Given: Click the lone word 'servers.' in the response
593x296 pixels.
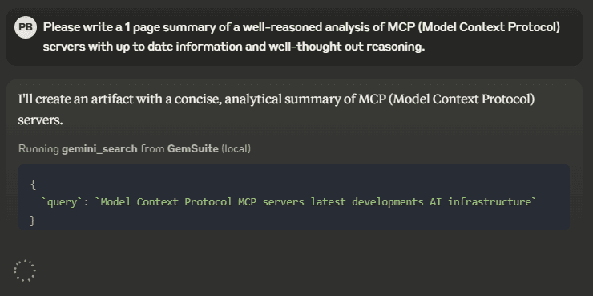Looking at the screenshot, I should [x=40, y=120].
